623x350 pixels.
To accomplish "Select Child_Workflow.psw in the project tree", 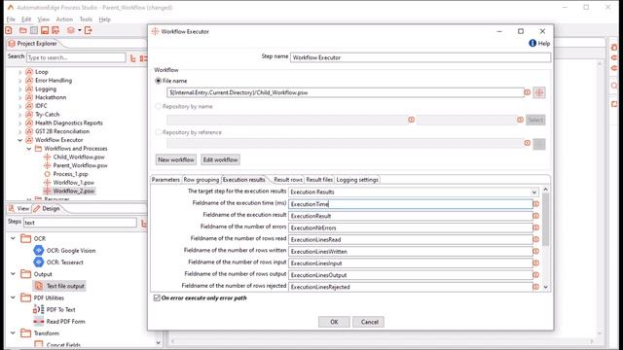I will coord(79,157).
